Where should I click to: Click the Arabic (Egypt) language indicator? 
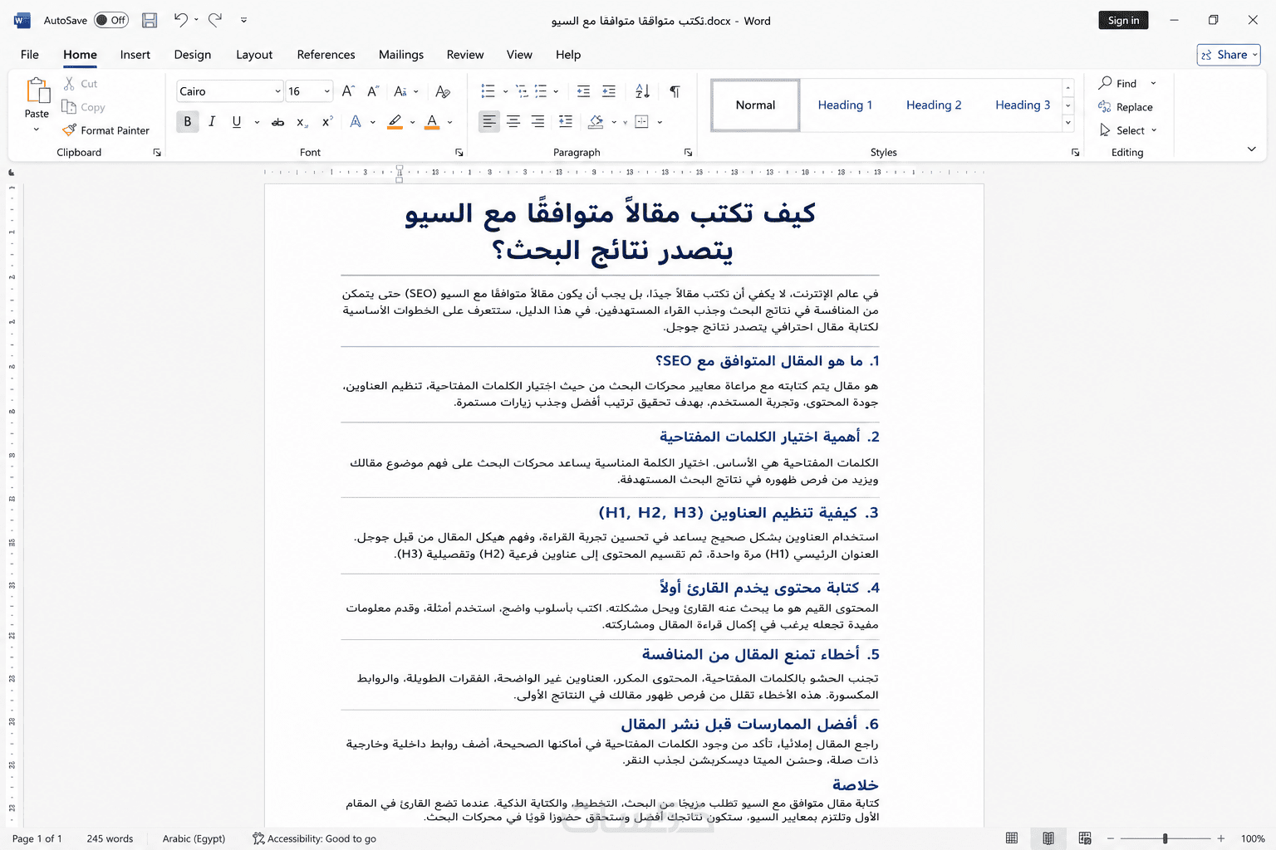click(x=194, y=838)
